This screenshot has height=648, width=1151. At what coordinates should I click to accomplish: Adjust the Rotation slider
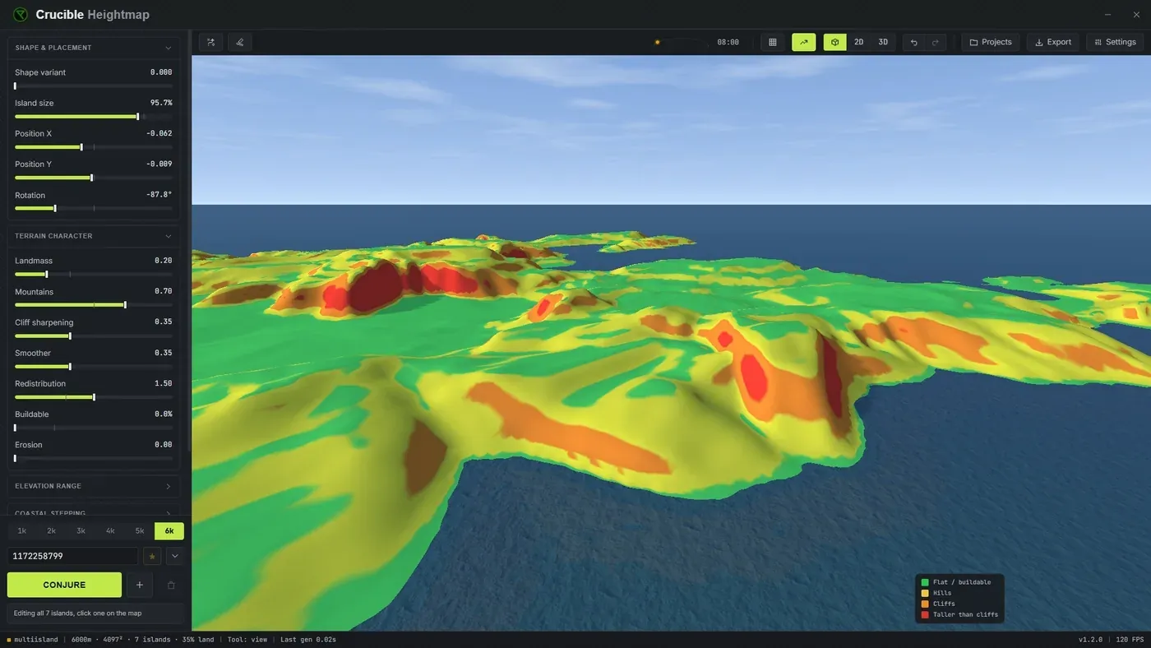pos(94,208)
